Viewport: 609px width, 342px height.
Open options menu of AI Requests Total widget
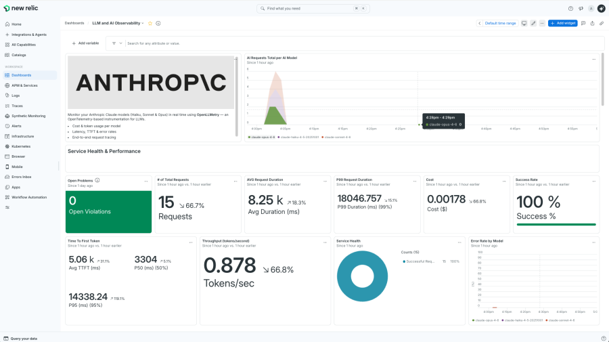593,59
